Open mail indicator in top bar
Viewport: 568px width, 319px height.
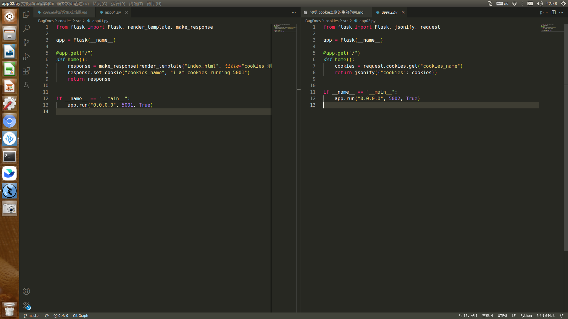(530, 4)
